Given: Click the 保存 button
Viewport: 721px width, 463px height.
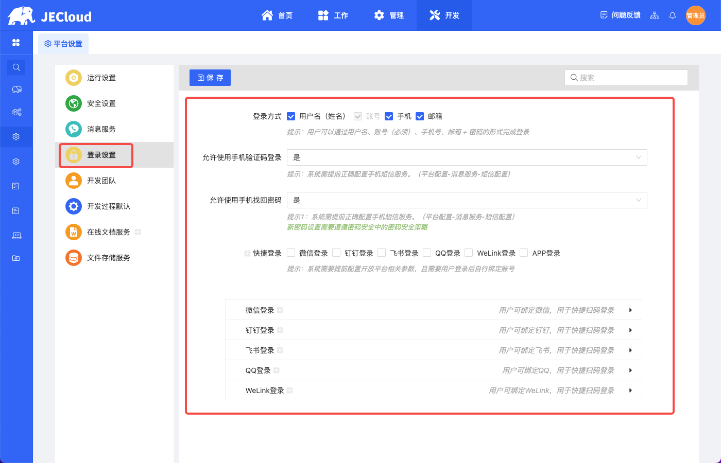Looking at the screenshot, I should pos(210,78).
